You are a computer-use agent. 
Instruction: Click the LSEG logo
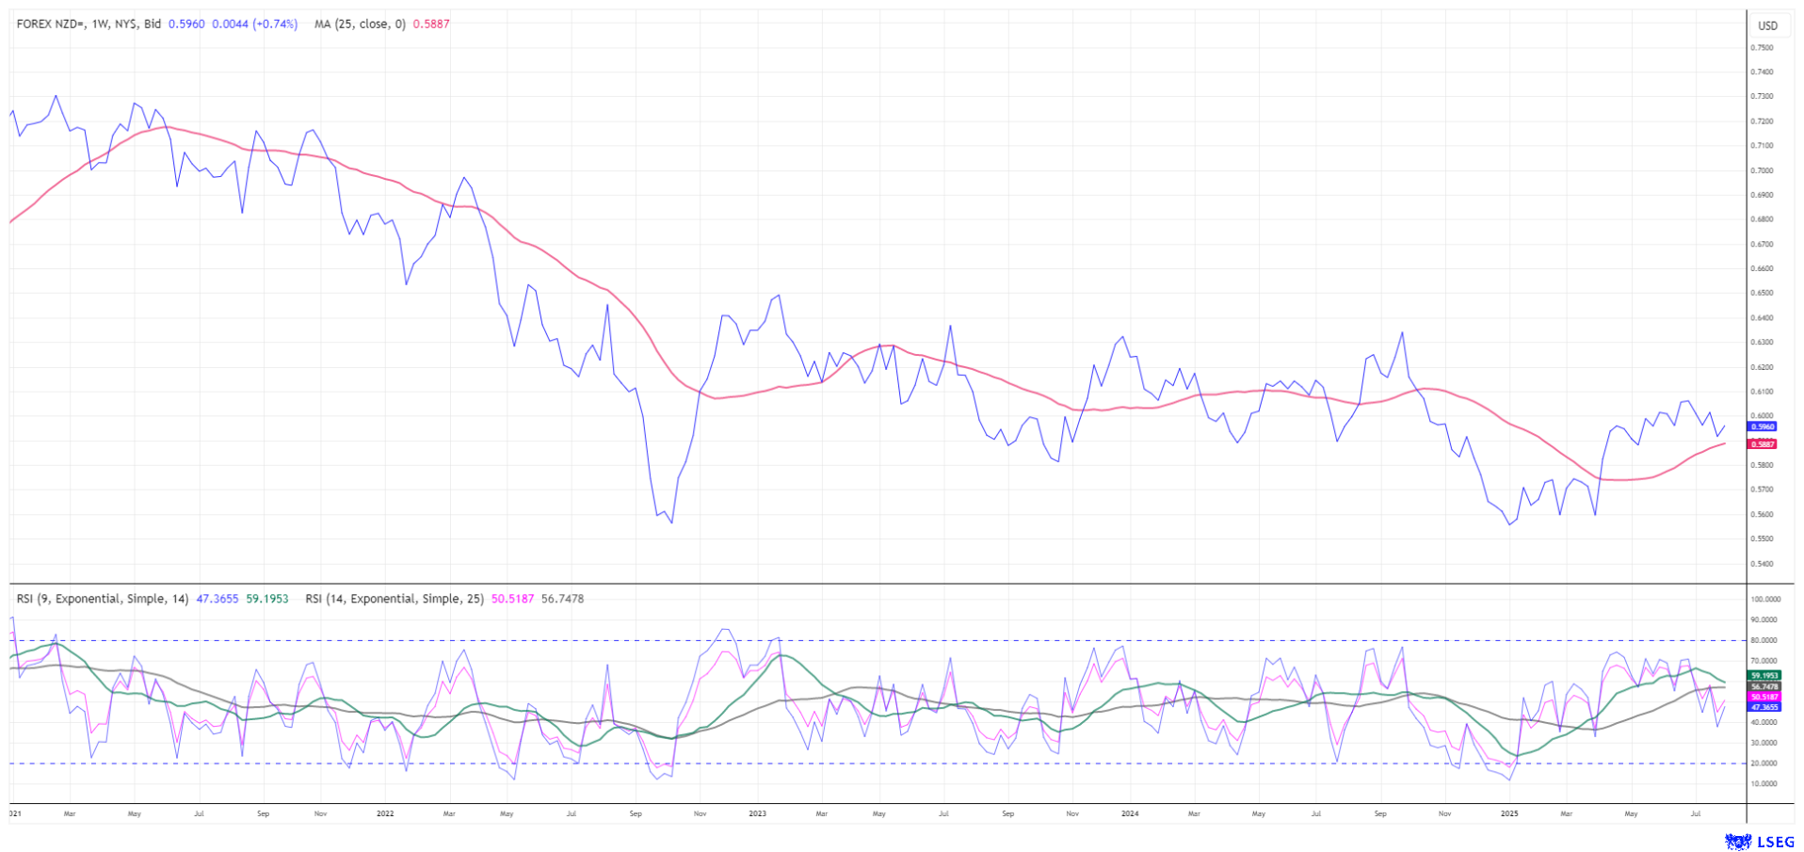point(1759,841)
